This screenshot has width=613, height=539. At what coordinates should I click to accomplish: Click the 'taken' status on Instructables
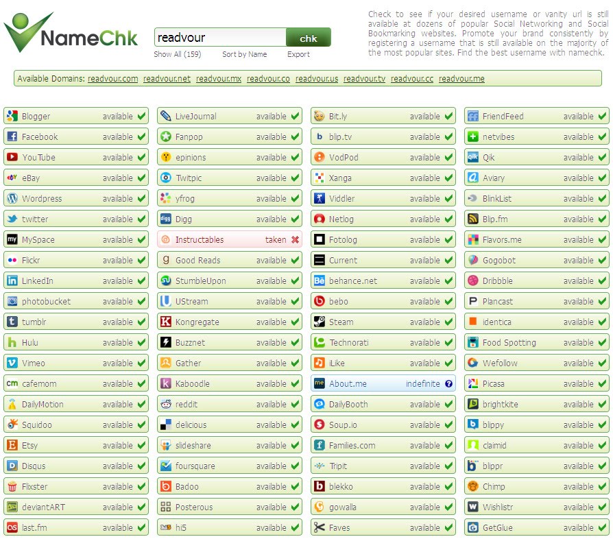(276, 239)
